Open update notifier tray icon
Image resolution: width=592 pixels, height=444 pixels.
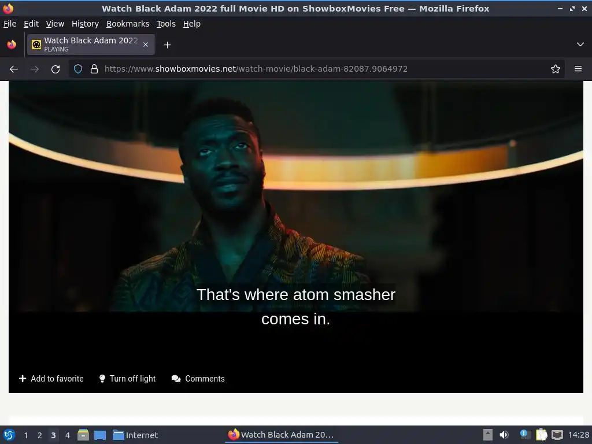click(525, 435)
